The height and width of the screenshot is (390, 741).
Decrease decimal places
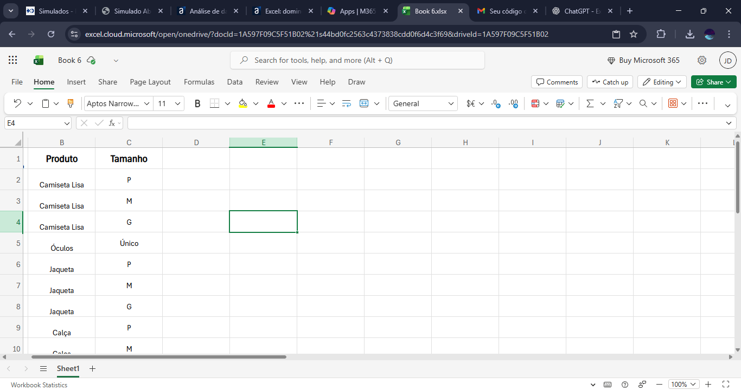point(514,103)
